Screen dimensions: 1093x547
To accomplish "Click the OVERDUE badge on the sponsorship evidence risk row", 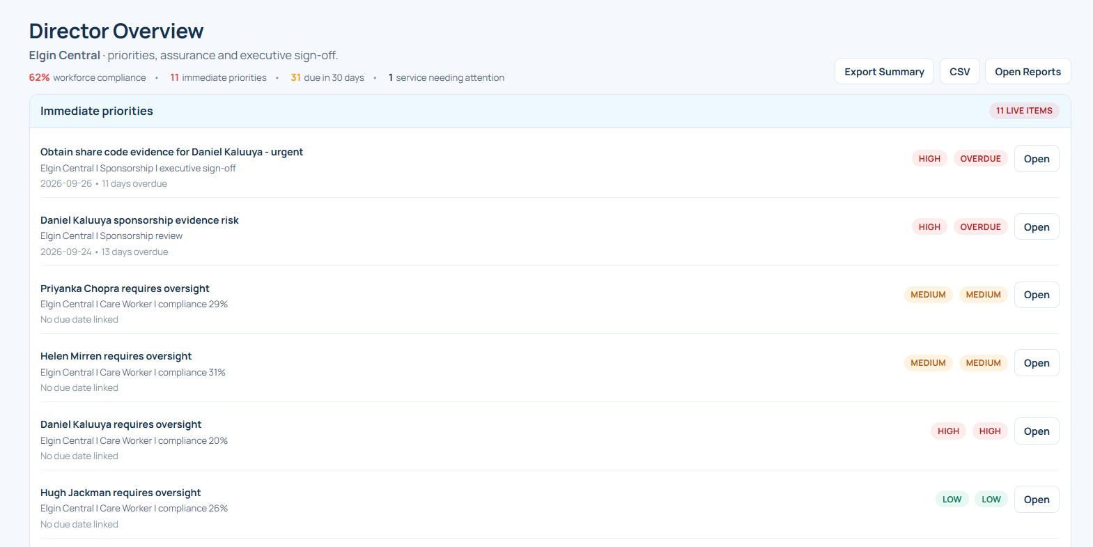I will (980, 227).
